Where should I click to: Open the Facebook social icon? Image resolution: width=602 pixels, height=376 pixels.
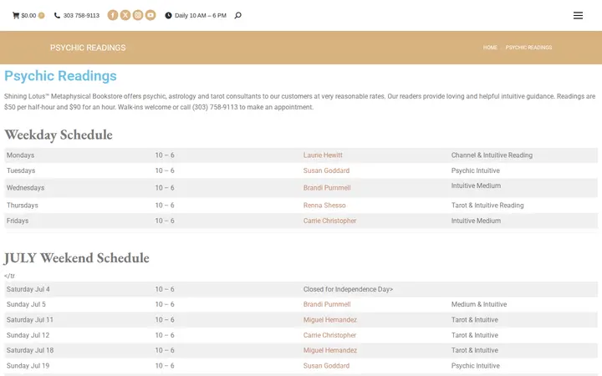click(x=113, y=15)
